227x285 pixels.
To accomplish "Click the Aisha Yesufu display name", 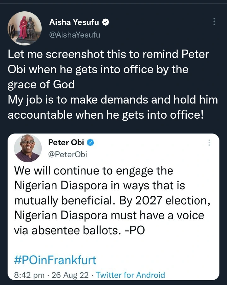I will point(74,22).
